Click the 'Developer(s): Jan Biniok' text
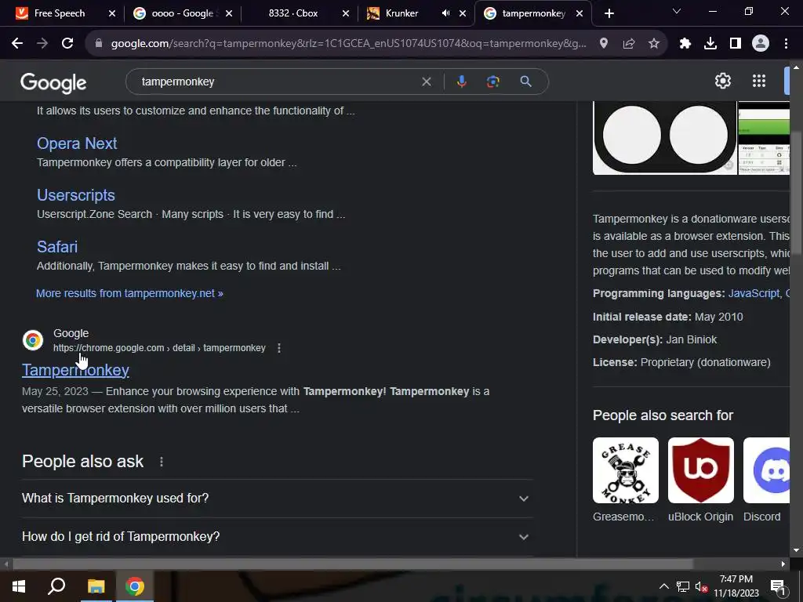 pos(655,339)
